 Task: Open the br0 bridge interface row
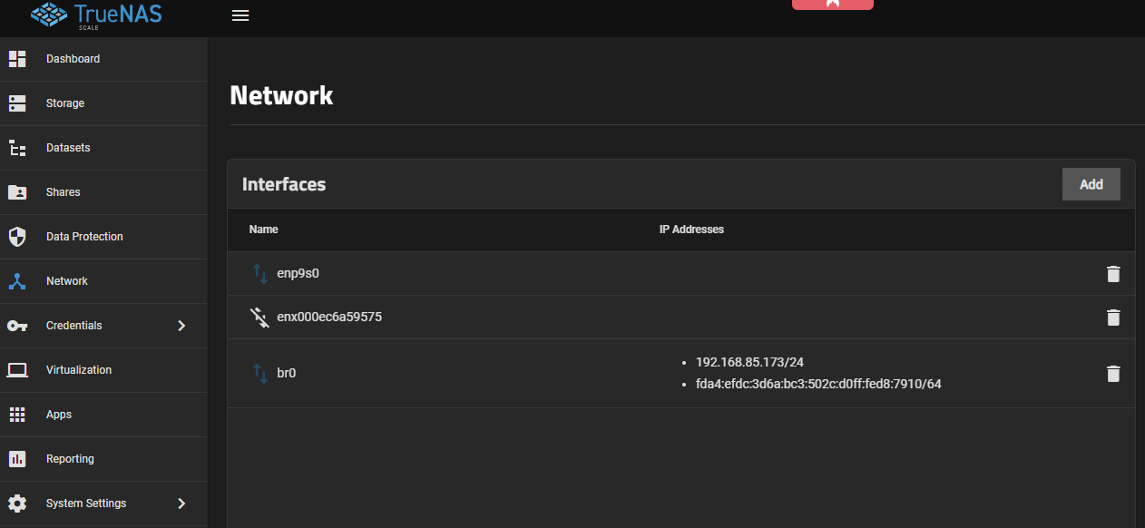point(286,373)
